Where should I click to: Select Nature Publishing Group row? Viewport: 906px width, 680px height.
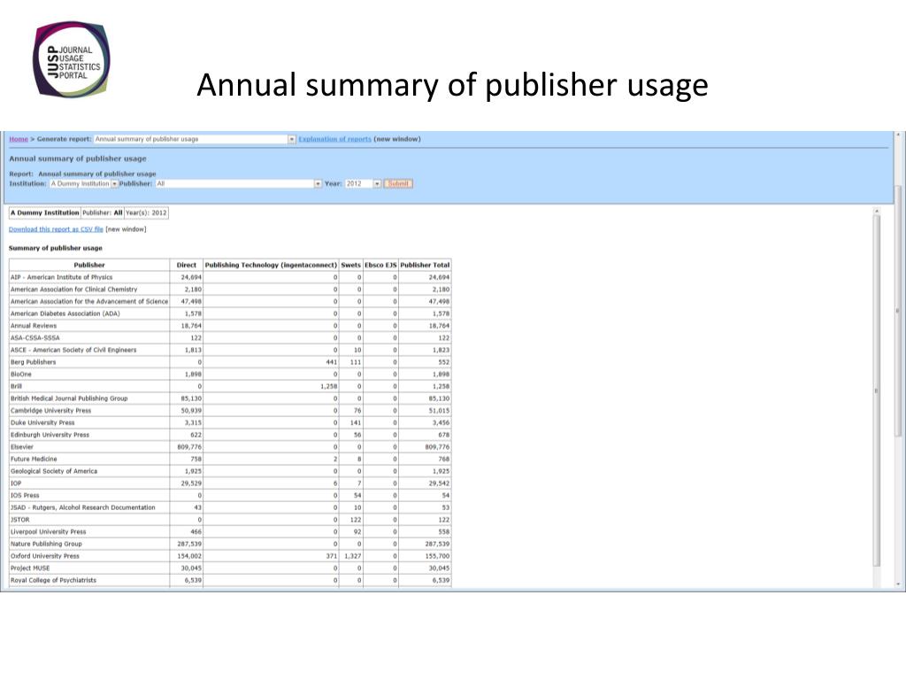click(230, 545)
